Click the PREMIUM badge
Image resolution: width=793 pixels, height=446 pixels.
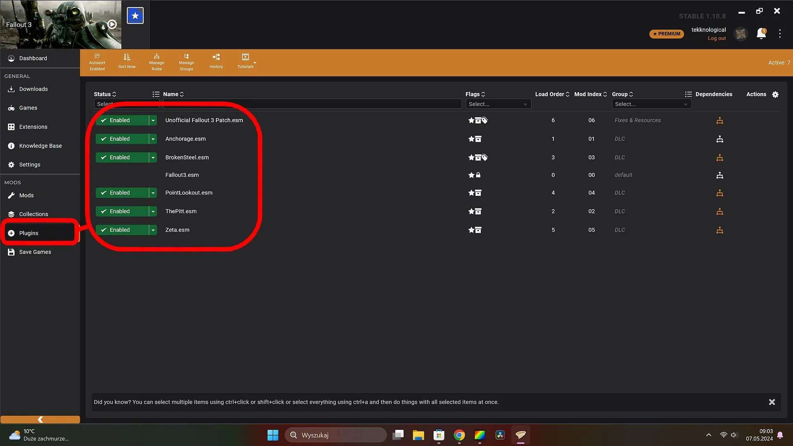[667, 34]
